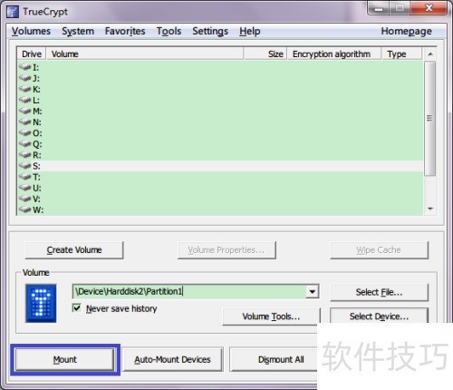Sort by the Volume column header

(x=145, y=54)
